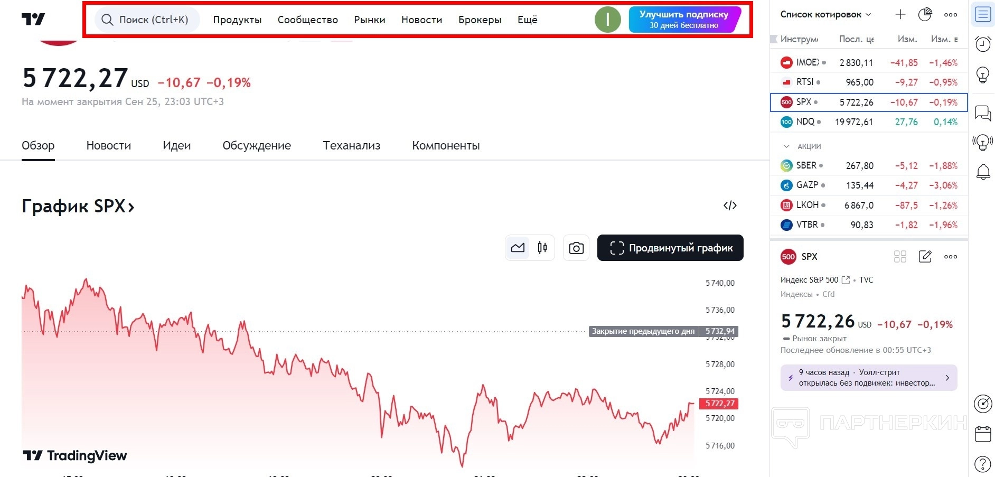Take a chart snapshot with the camera icon
Viewport: 995px width, 477px height.
tap(576, 248)
